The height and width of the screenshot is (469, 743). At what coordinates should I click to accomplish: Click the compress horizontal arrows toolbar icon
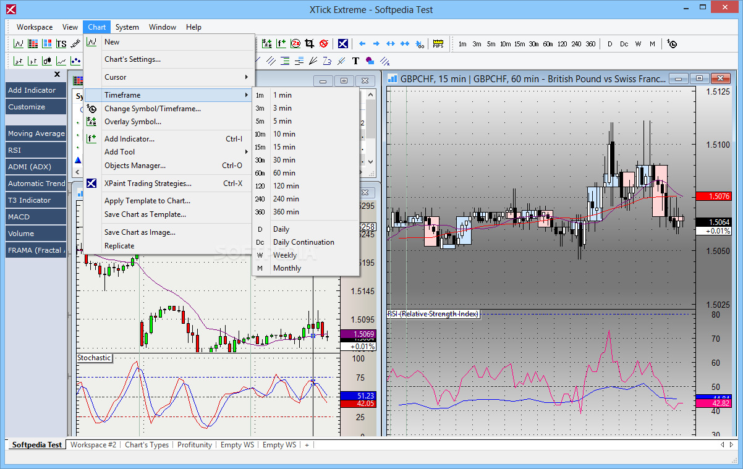click(x=405, y=44)
